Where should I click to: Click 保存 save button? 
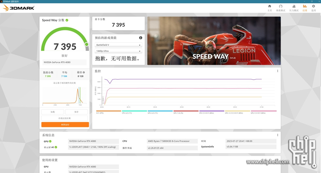tap(76, 112)
